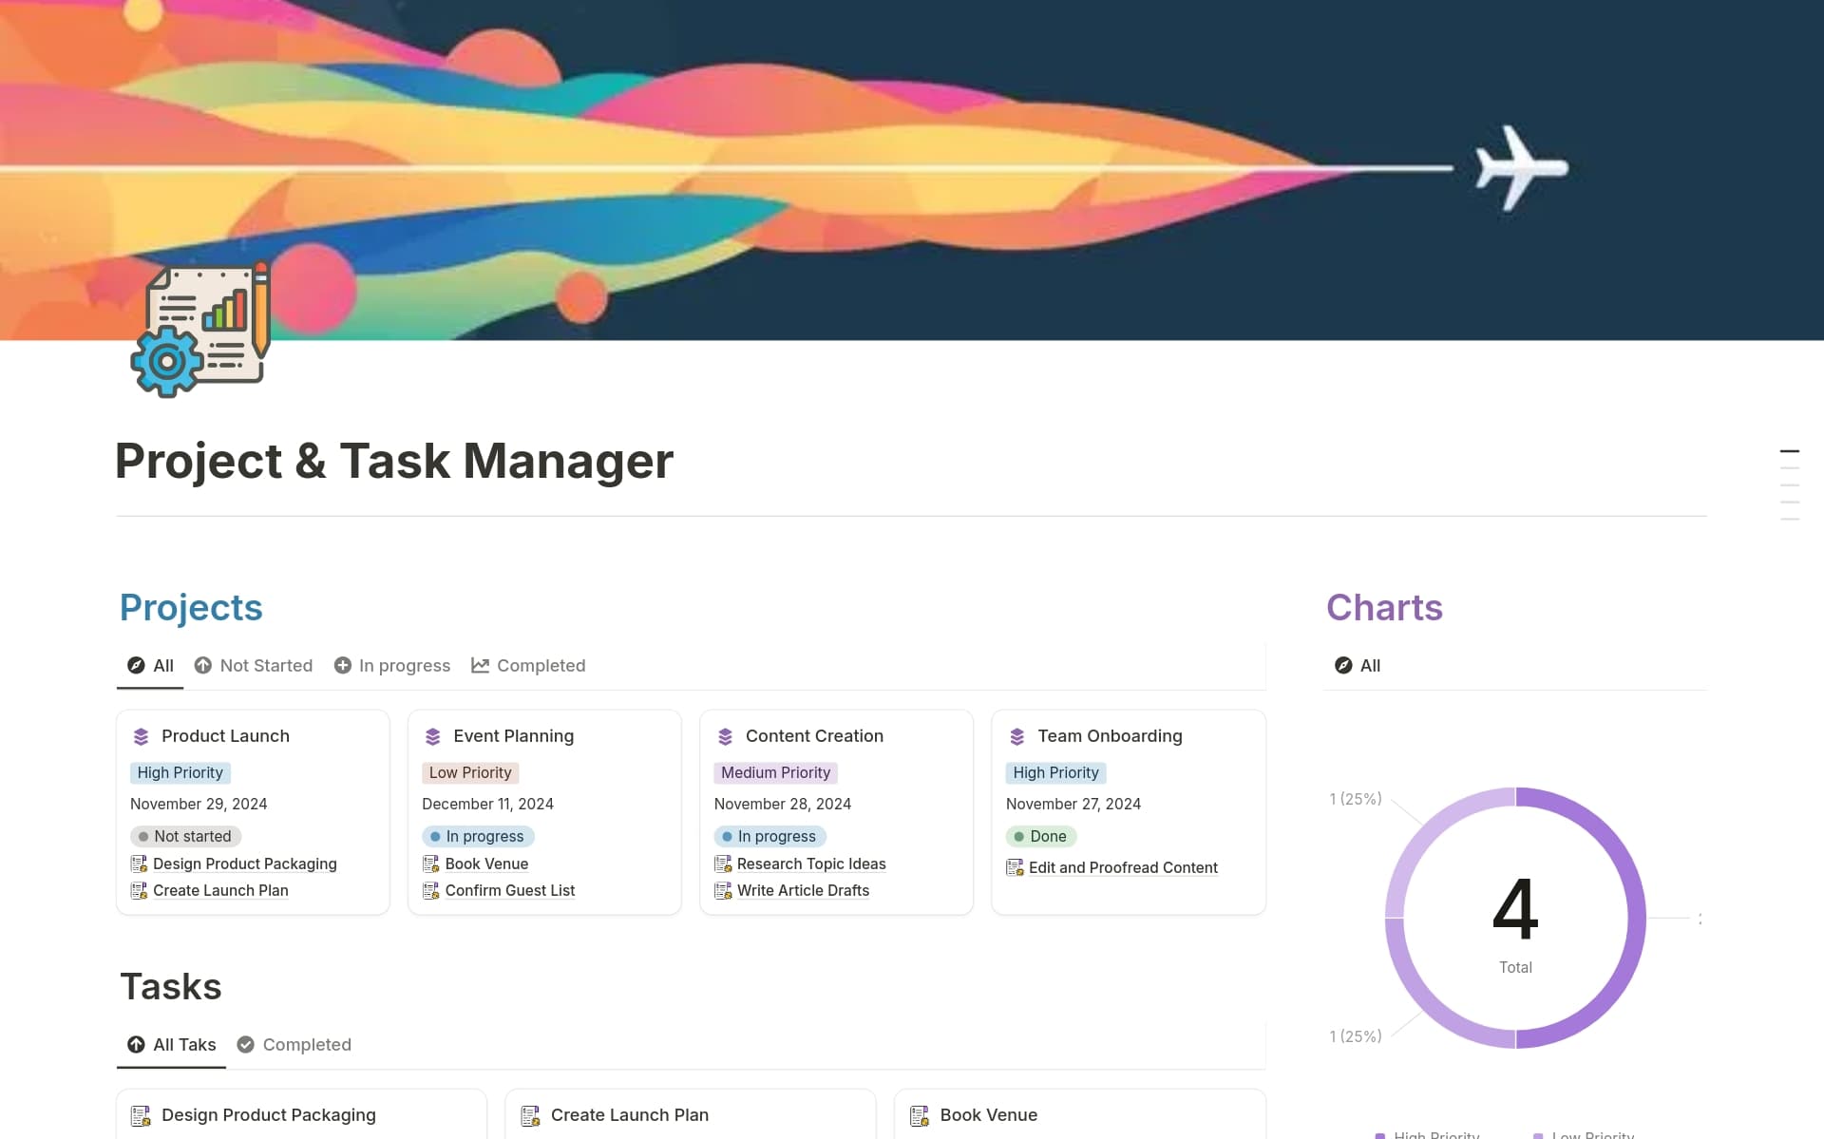Viewport: 1824px width, 1139px height.
Task: Click the Book Venue task card title
Action: [988, 1114]
